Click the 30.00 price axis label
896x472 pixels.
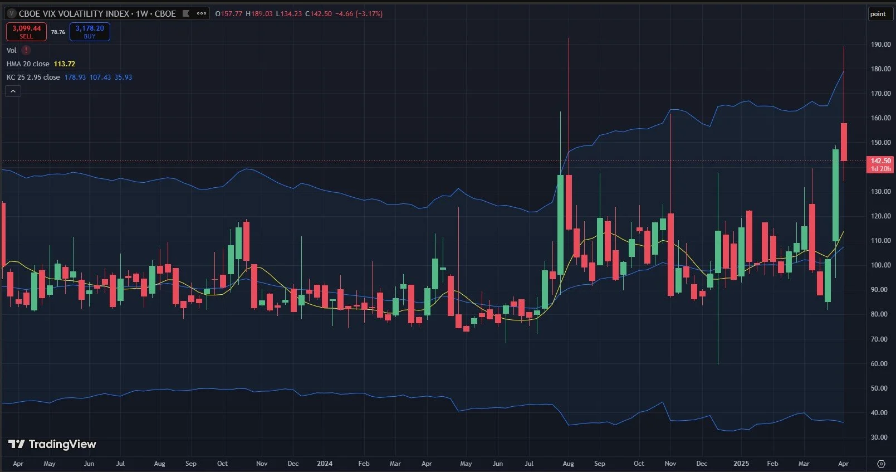pyautogui.click(x=879, y=437)
